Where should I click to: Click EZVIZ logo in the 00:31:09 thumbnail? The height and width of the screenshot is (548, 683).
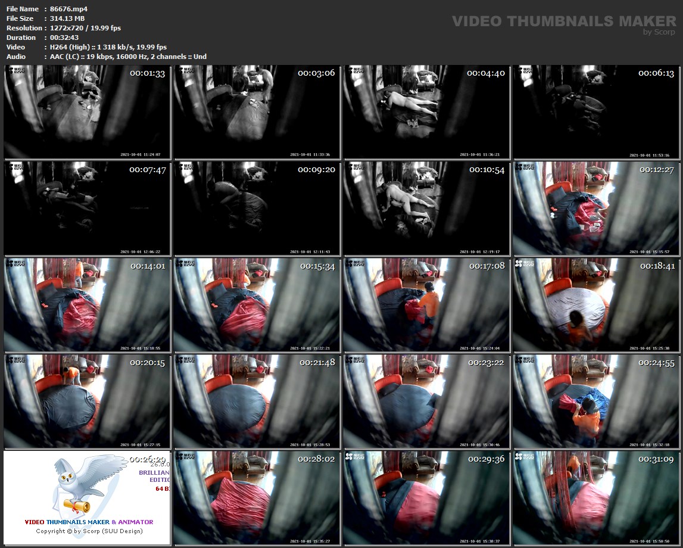pyautogui.click(x=525, y=457)
